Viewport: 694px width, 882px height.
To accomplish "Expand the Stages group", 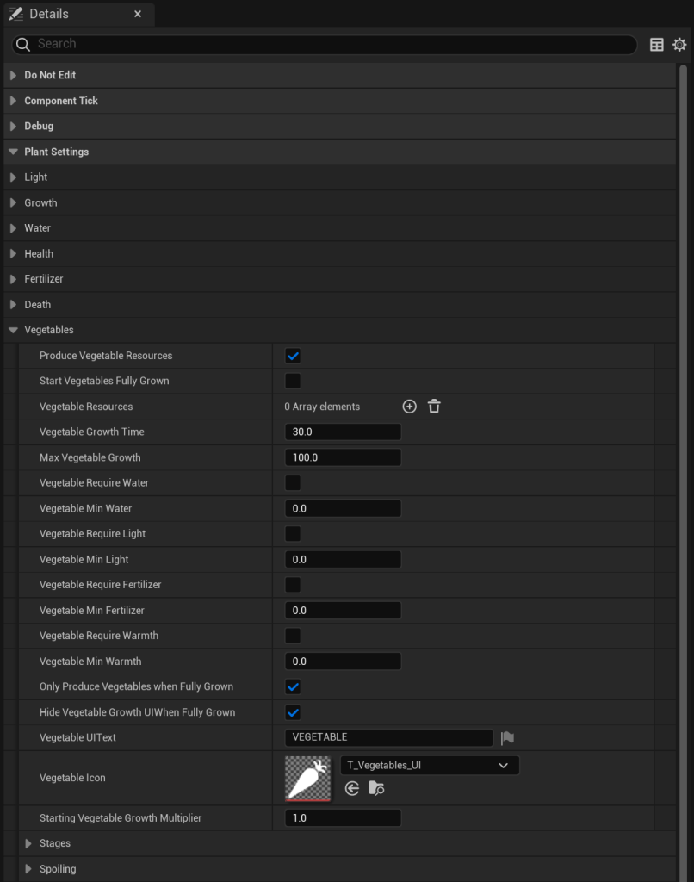I will pos(28,843).
